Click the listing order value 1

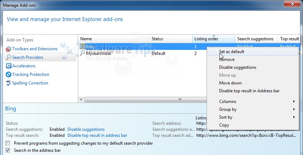196,47
